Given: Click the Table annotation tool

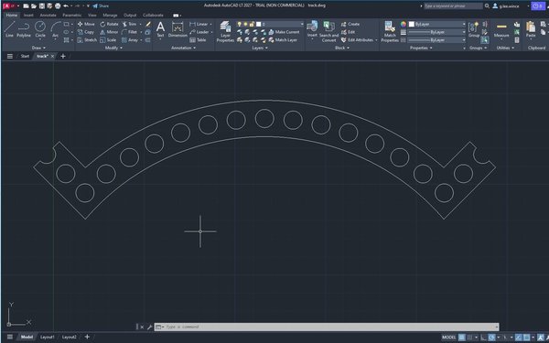Looking at the screenshot, I should pos(198,40).
